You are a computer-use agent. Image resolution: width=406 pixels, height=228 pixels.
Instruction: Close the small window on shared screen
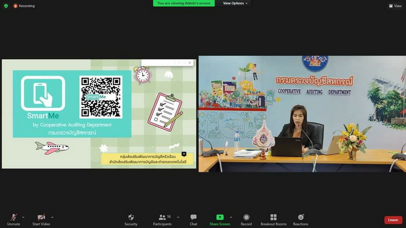[190, 62]
